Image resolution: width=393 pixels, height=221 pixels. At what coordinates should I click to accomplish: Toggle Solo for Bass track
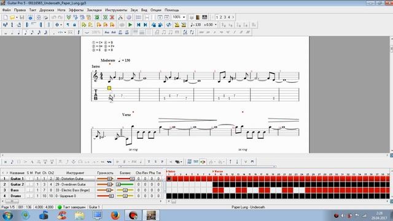click(x=28, y=190)
